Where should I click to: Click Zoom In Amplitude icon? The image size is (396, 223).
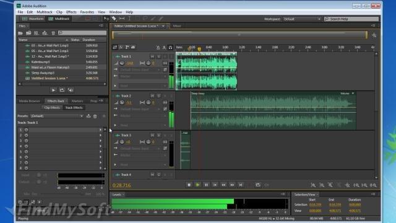tap(313, 185)
